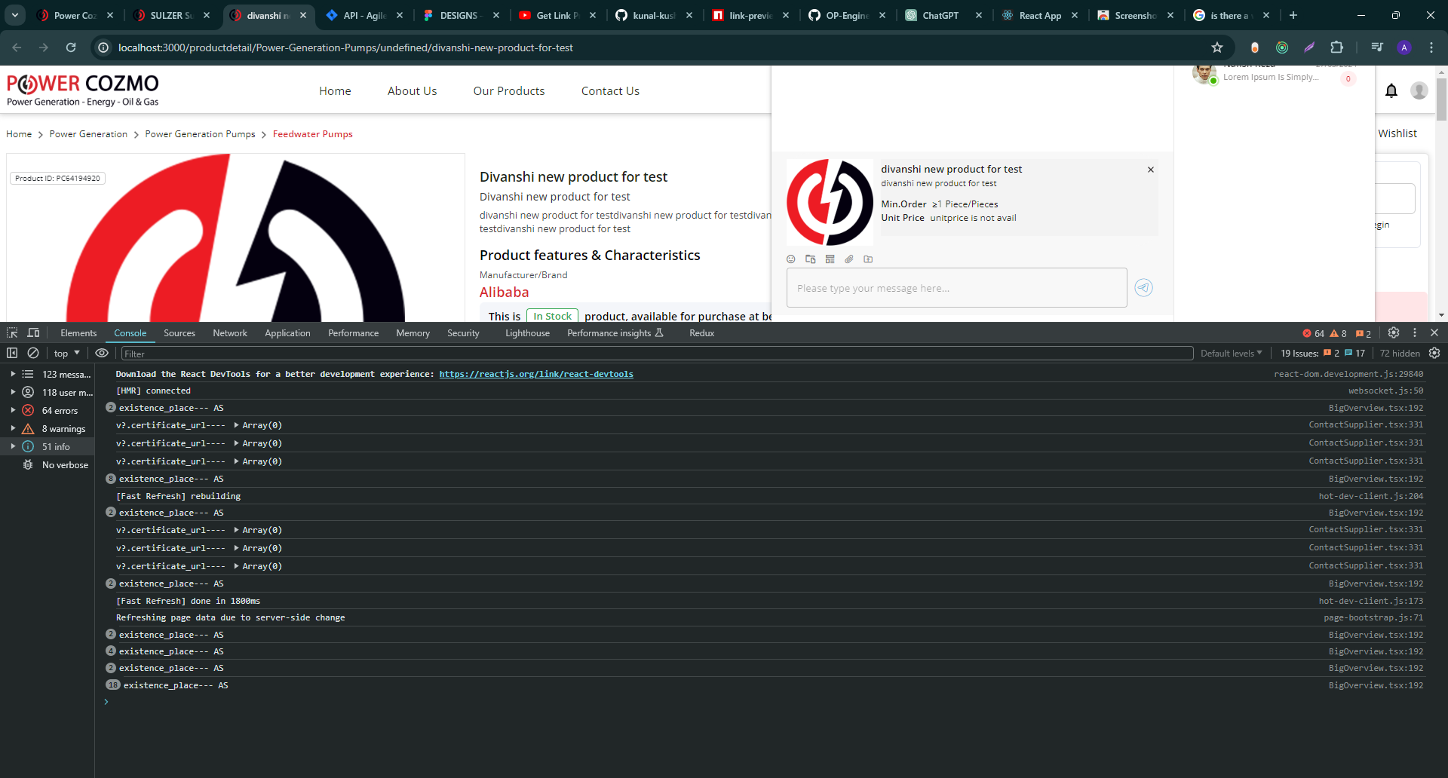Image resolution: width=1448 pixels, height=778 pixels.
Task: Open the emoji picker in chat
Action: (x=791, y=259)
